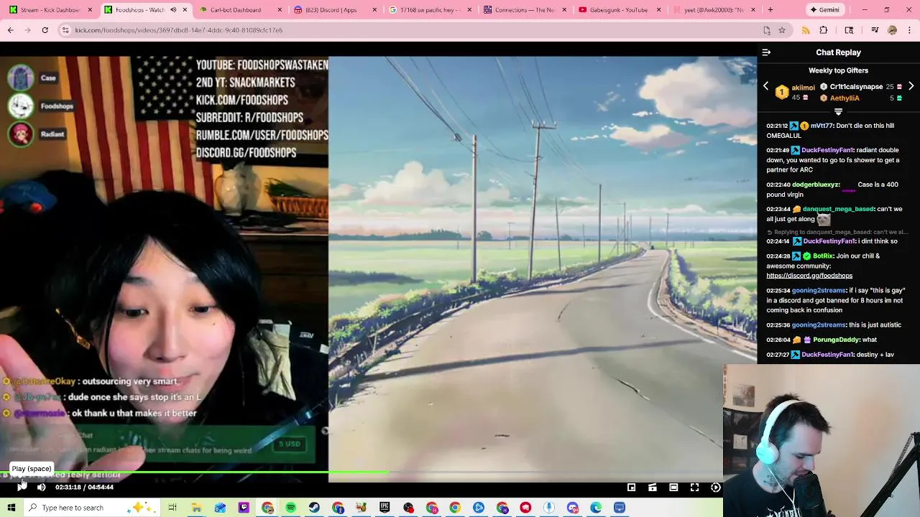
Task: Open Chrome profile avatar
Action: click(892, 30)
